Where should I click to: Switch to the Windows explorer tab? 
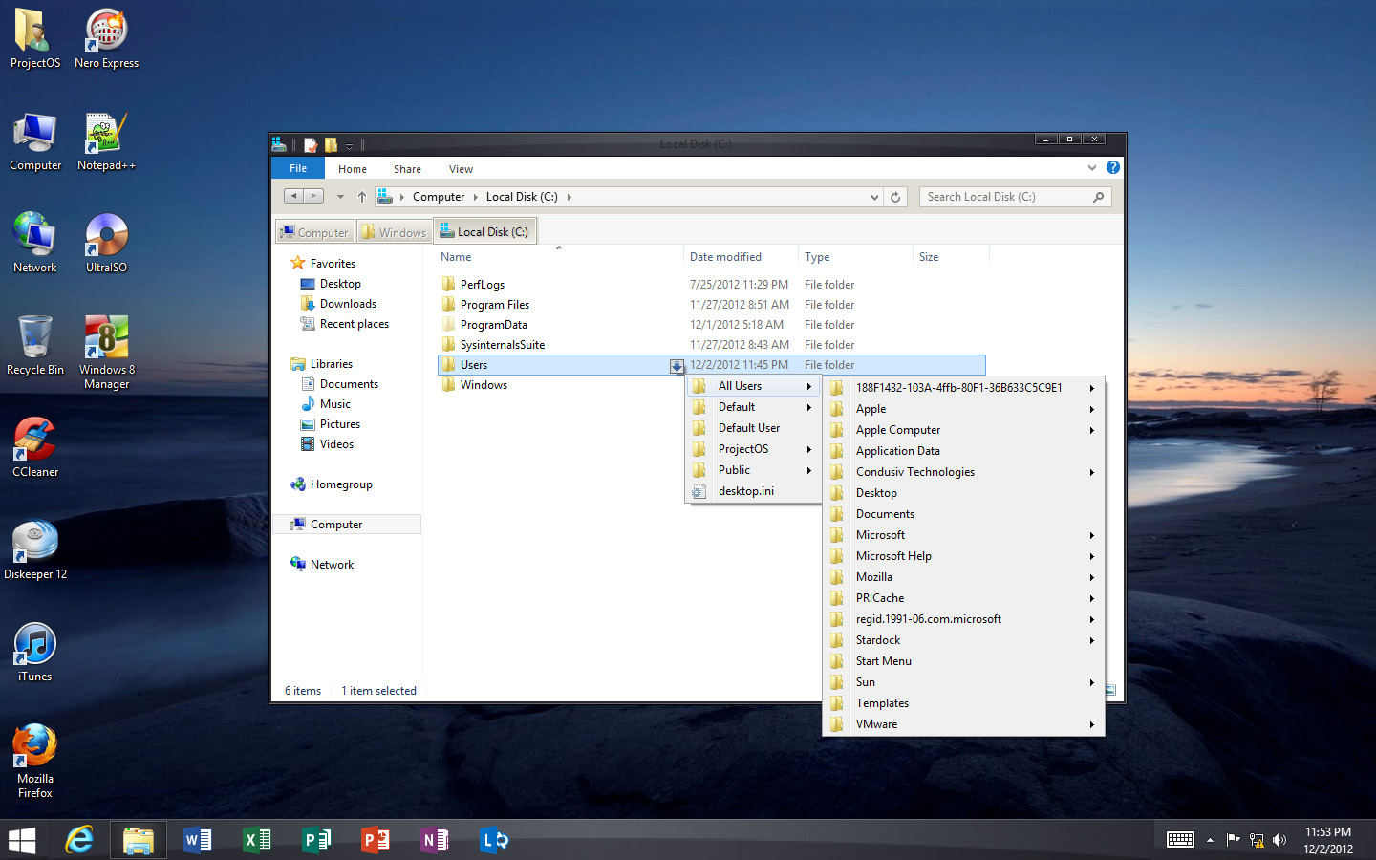pos(394,231)
